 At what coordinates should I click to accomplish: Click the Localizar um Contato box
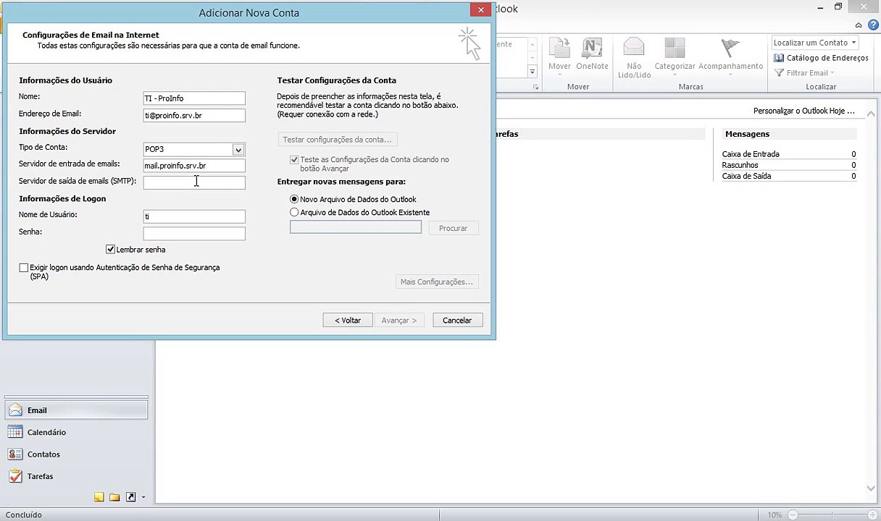pyautogui.click(x=815, y=43)
